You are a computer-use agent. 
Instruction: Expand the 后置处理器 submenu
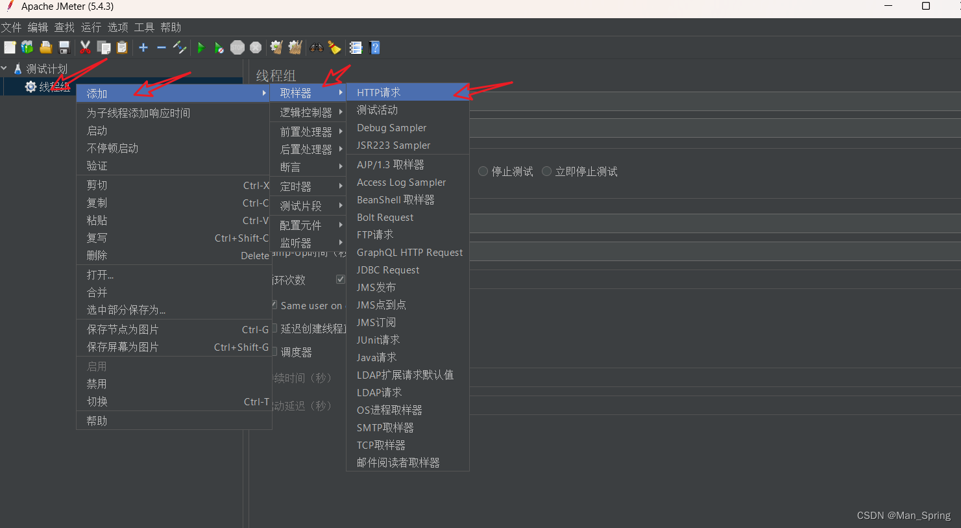pyautogui.click(x=308, y=149)
